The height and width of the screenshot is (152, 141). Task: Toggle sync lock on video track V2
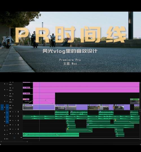(x=10, y=100)
